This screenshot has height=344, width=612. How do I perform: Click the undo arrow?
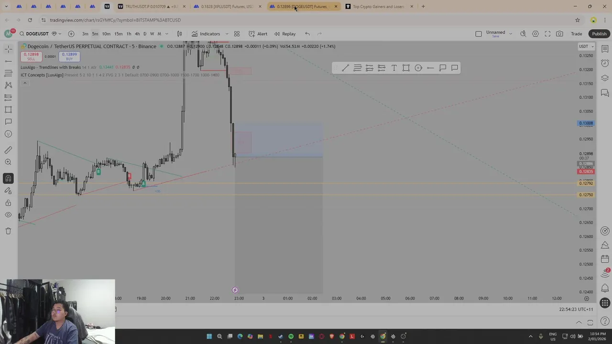307,34
